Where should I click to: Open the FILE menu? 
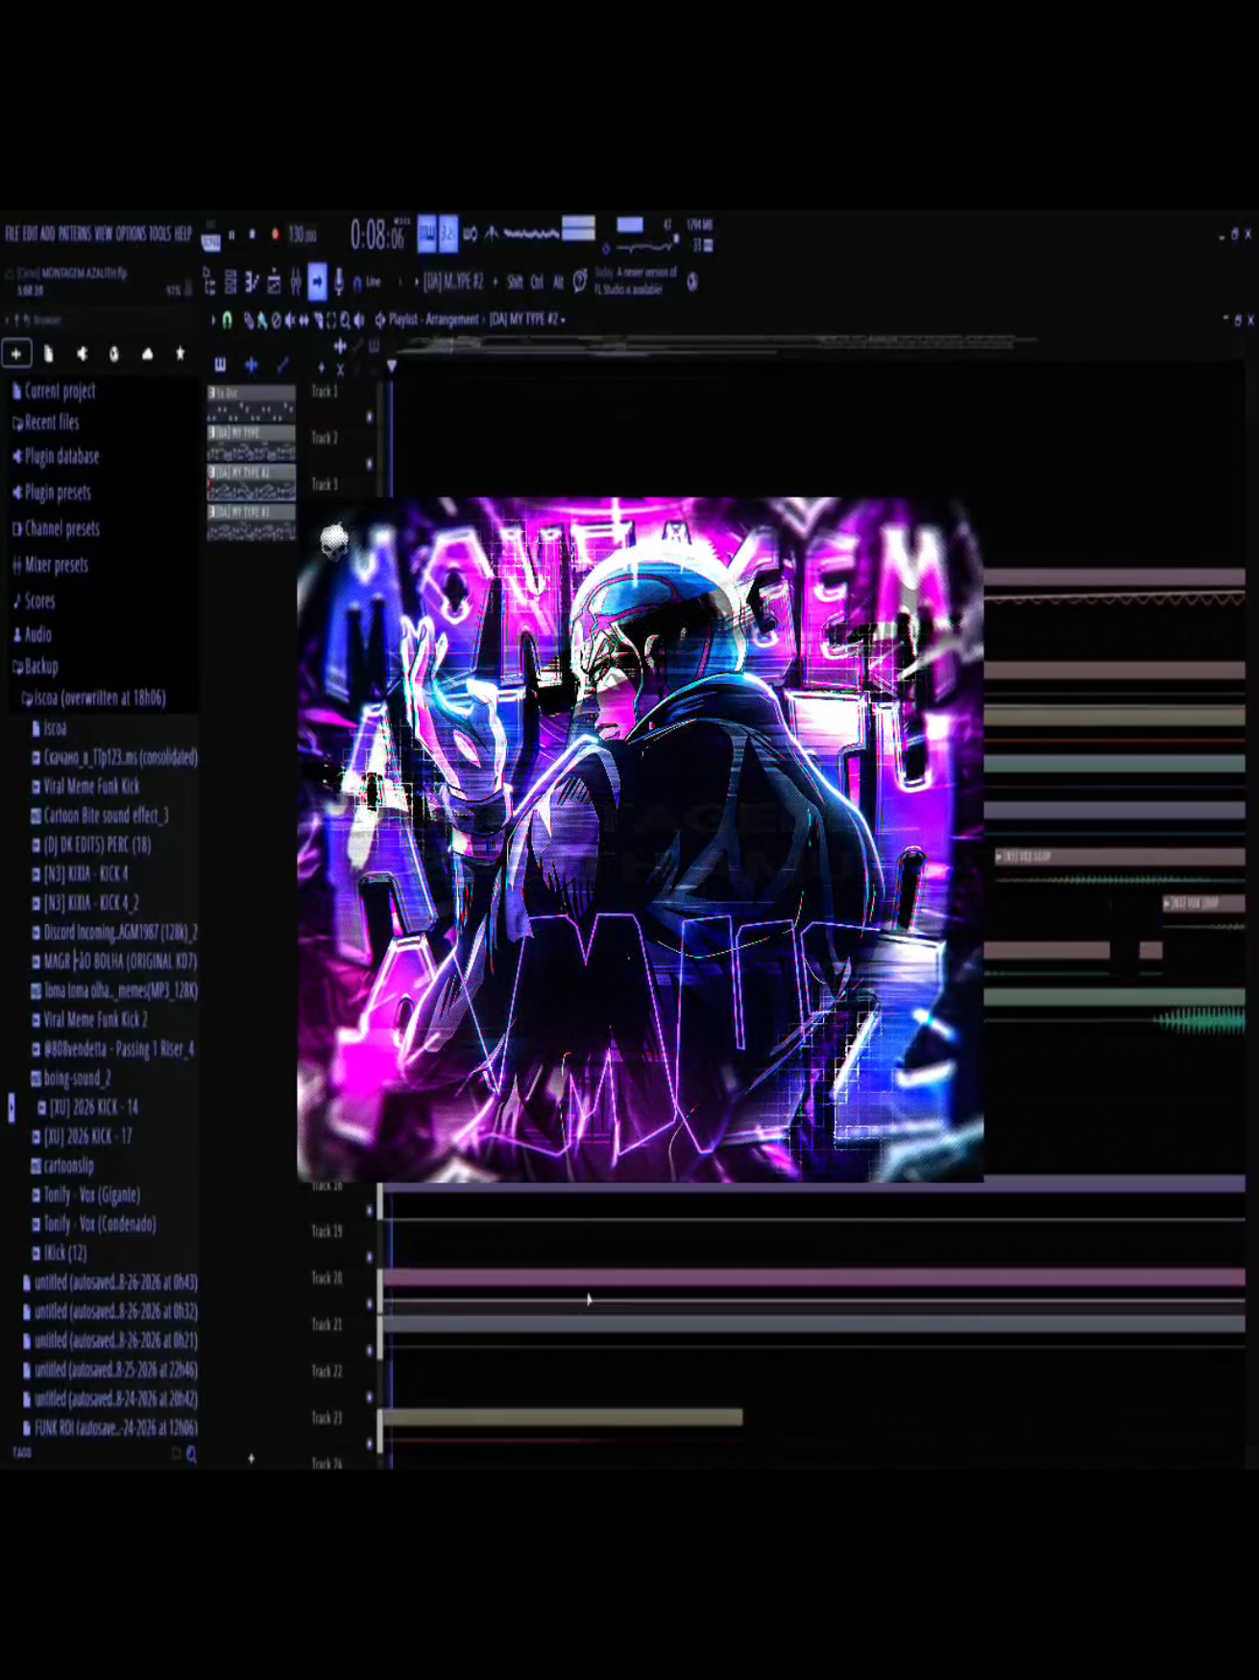point(12,234)
